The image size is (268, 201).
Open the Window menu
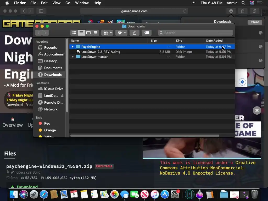[x=82, y=3]
